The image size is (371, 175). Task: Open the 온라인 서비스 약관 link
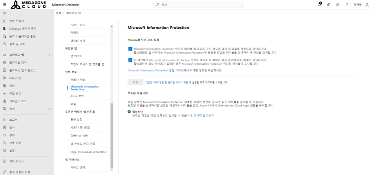point(178,82)
